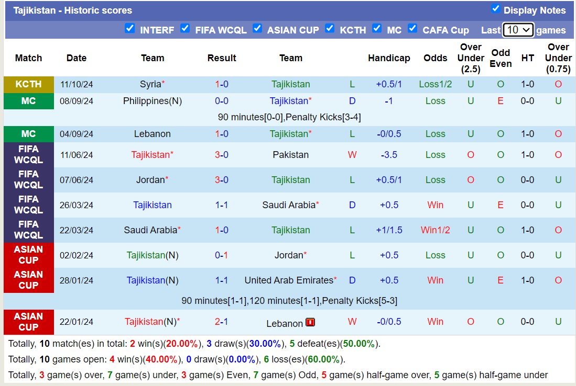The width and height of the screenshot is (576, 386).
Task: Click the Handicap column header
Action: [389, 58]
